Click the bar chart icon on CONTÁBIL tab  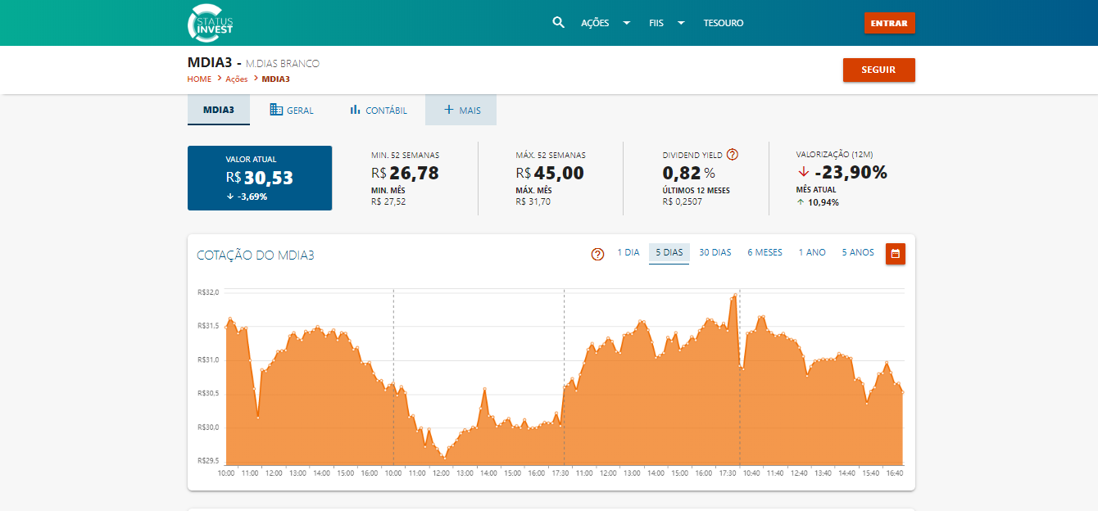click(355, 110)
